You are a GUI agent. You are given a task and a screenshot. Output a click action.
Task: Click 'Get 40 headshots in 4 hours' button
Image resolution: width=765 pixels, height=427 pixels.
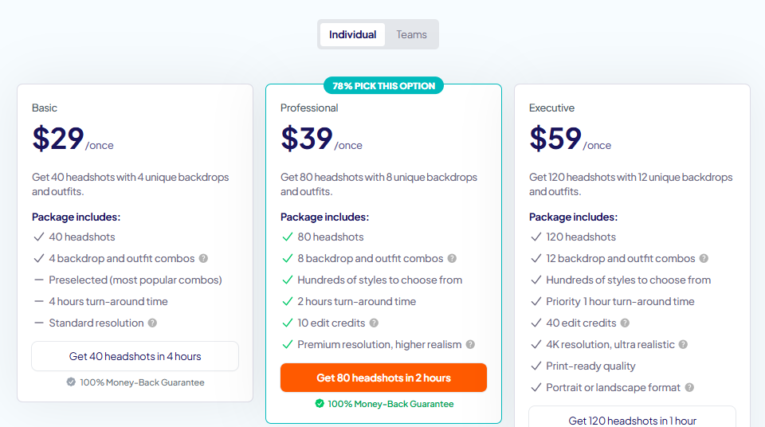tap(135, 356)
